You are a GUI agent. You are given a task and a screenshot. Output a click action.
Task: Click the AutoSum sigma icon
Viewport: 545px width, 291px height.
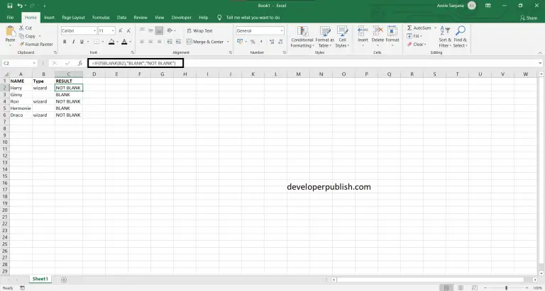tap(409, 28)
